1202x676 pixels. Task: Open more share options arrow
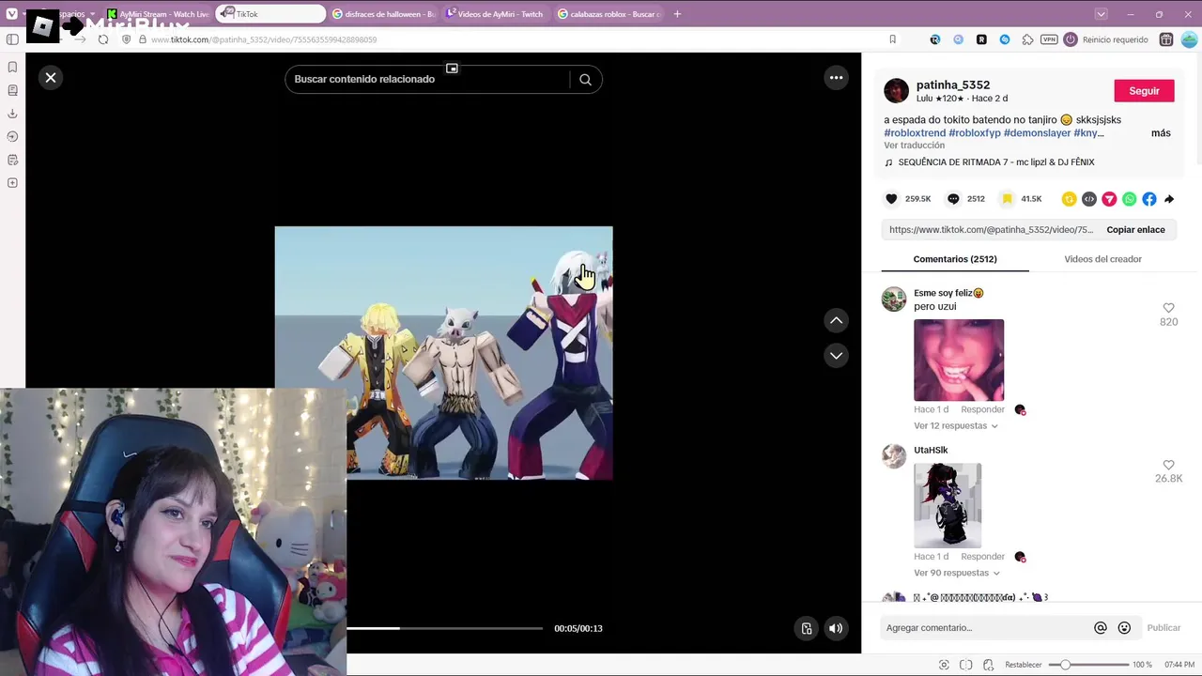(1169, 199)
